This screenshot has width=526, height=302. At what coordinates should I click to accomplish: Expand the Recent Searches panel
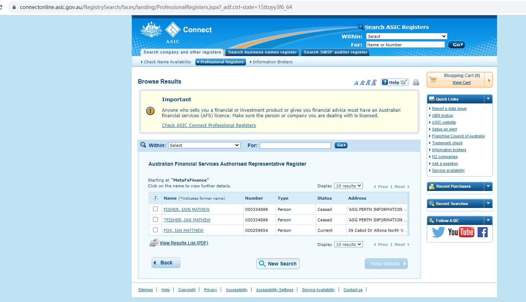tap(488, 204)
